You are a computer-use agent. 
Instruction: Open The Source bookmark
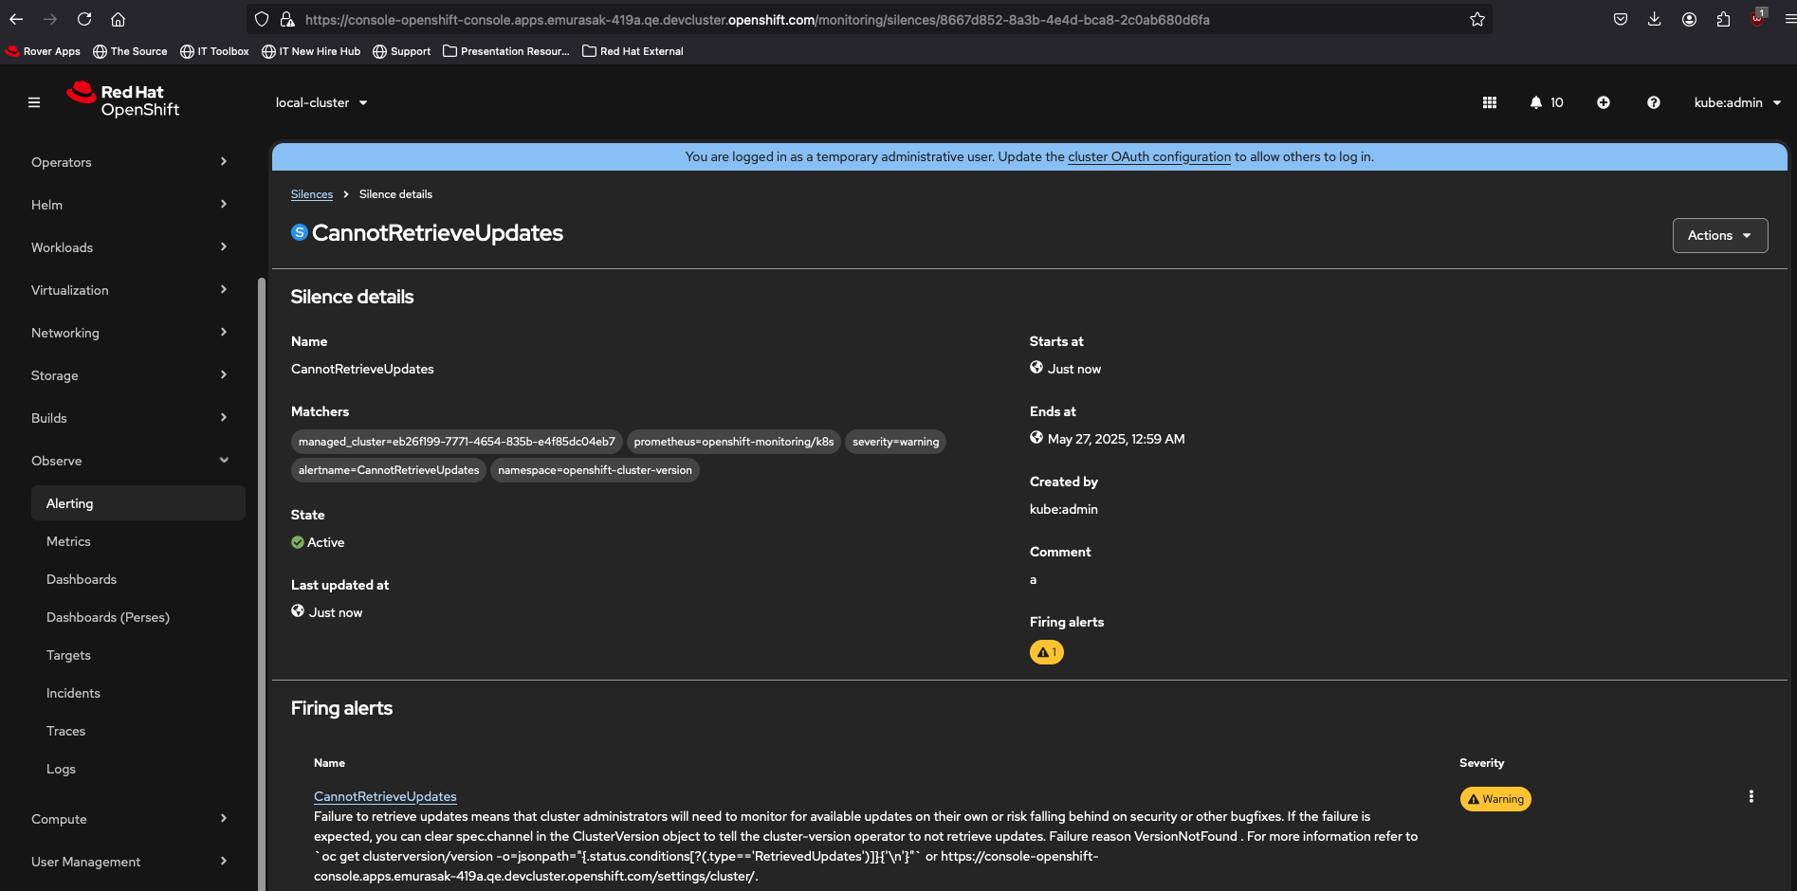click(130, 51)
